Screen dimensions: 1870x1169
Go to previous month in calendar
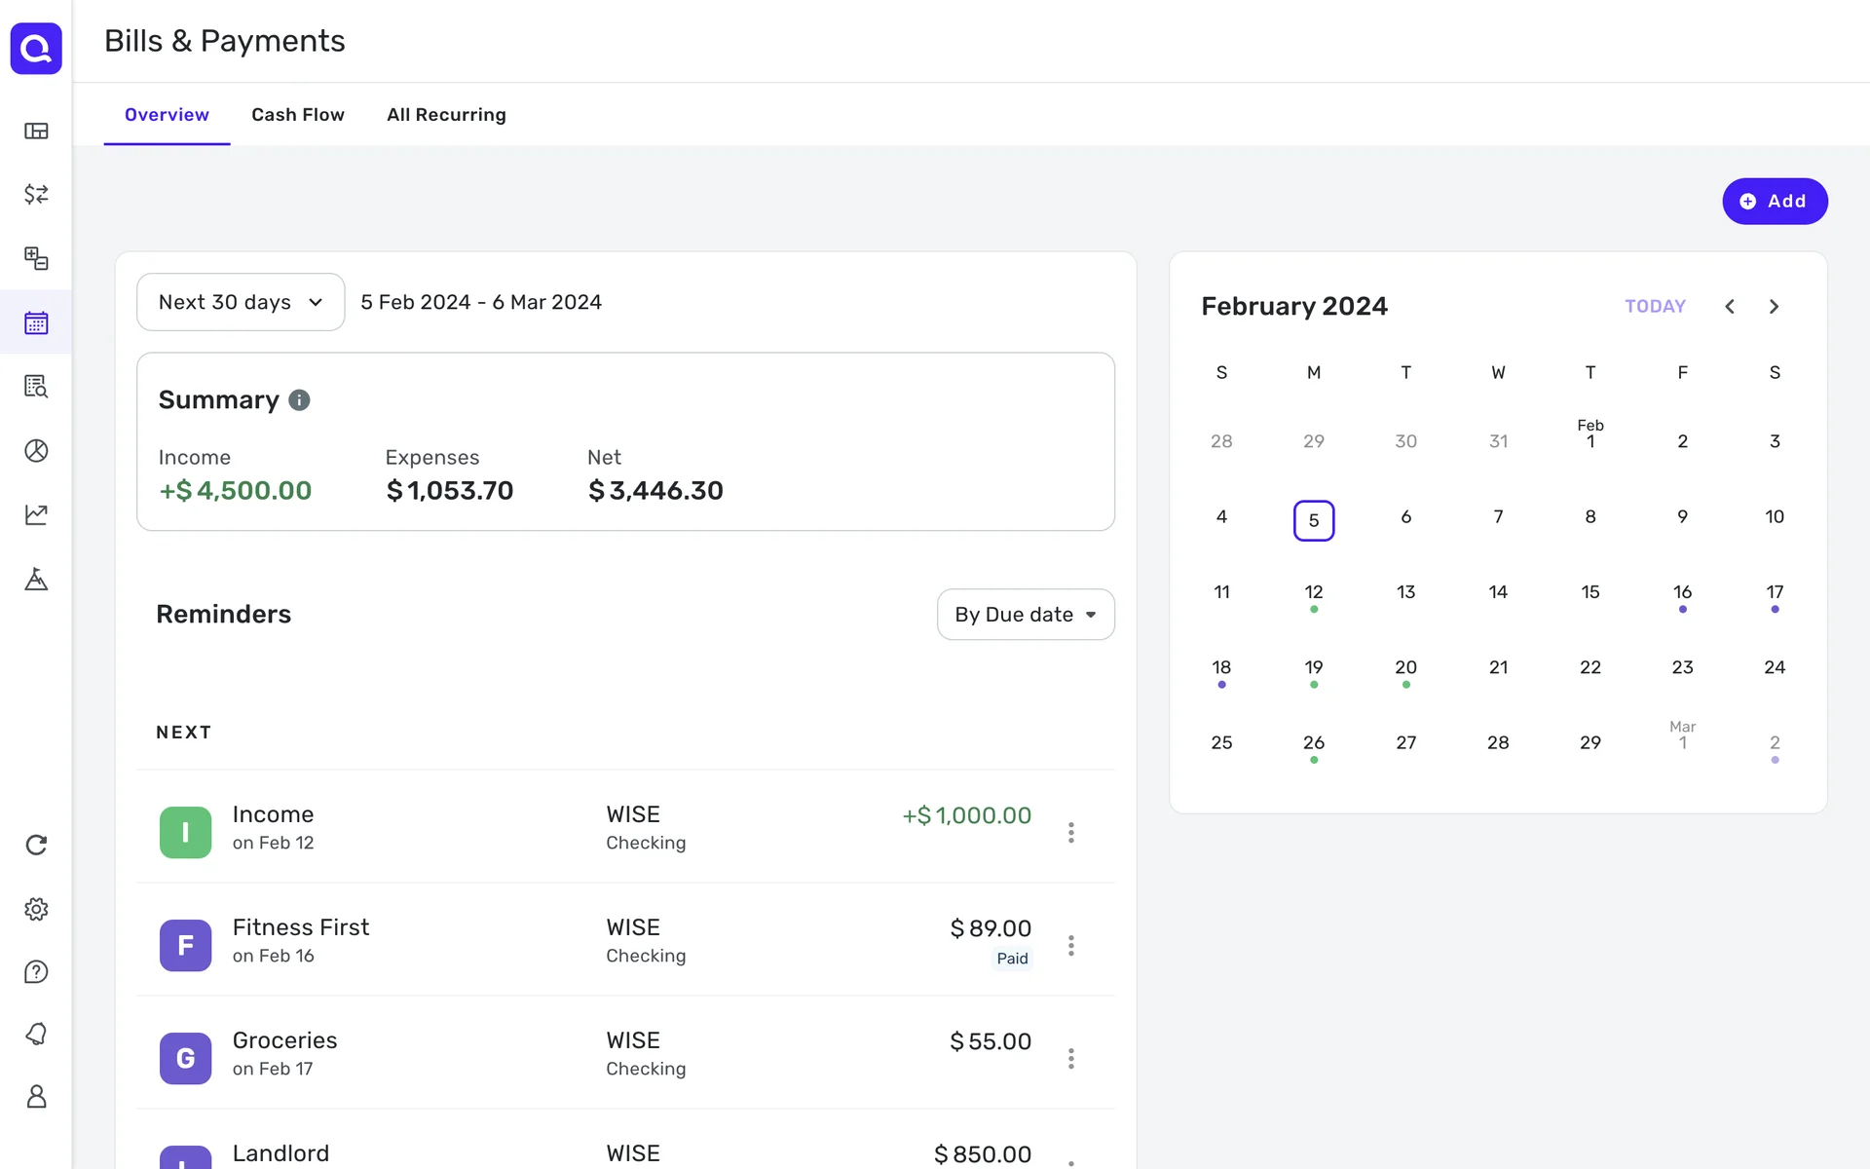click(x=1730, y=307)
